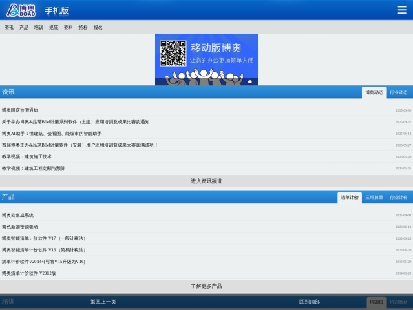413x310 pixels.
Task: Open the 资讯 nav item
Action: [9, 28]
